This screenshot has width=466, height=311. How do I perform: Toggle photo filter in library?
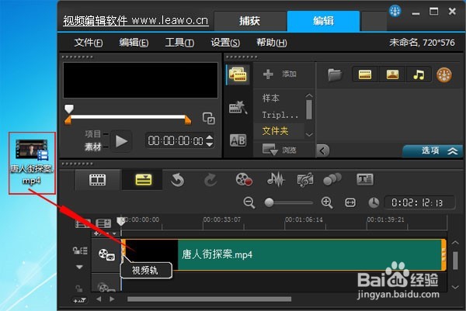click(392, 74)
